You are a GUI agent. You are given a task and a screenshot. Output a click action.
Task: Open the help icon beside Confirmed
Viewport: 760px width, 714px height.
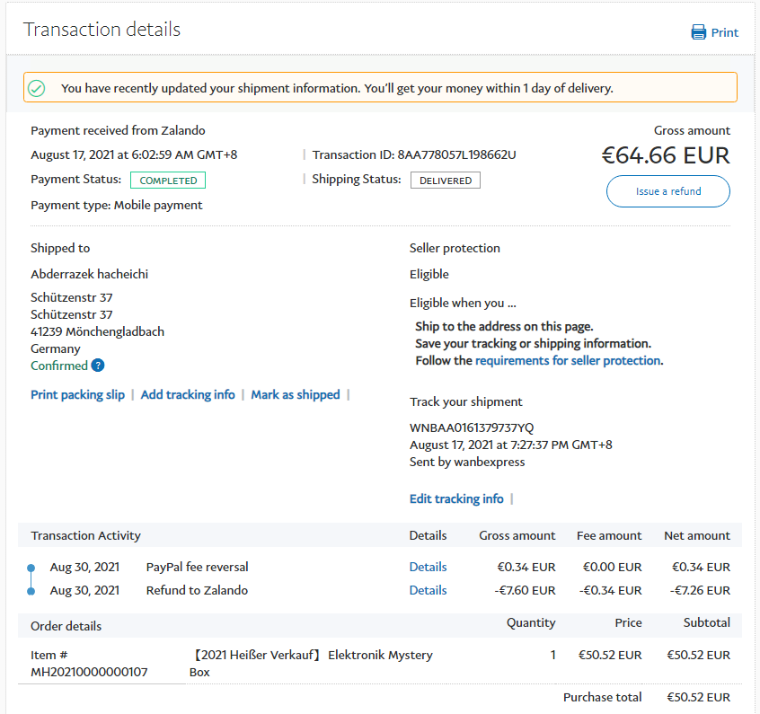[98, 366]
